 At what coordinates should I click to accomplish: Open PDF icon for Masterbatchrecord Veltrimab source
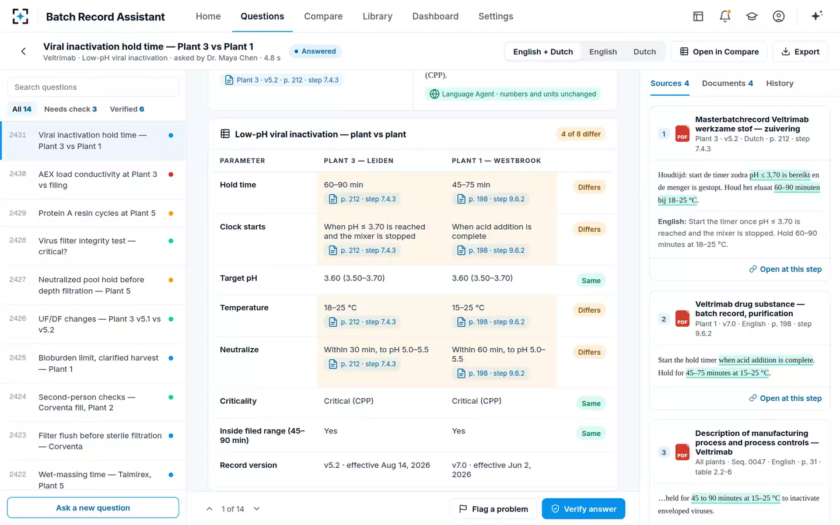pos(682,134)
